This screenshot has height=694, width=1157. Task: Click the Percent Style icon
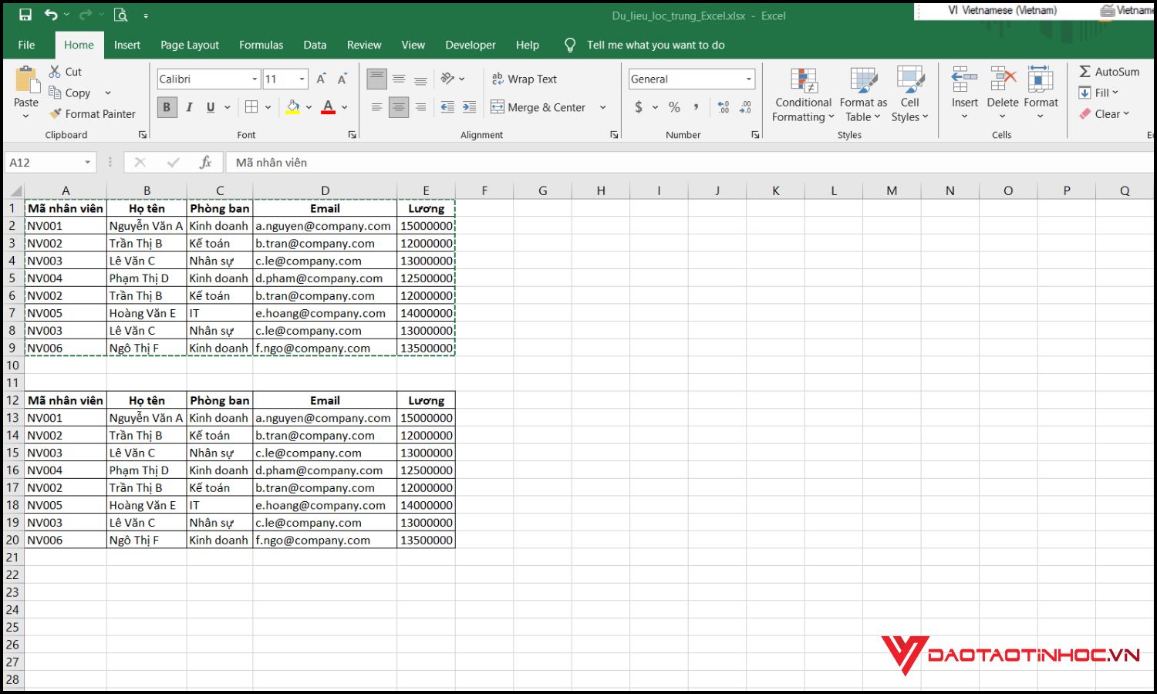674,107
